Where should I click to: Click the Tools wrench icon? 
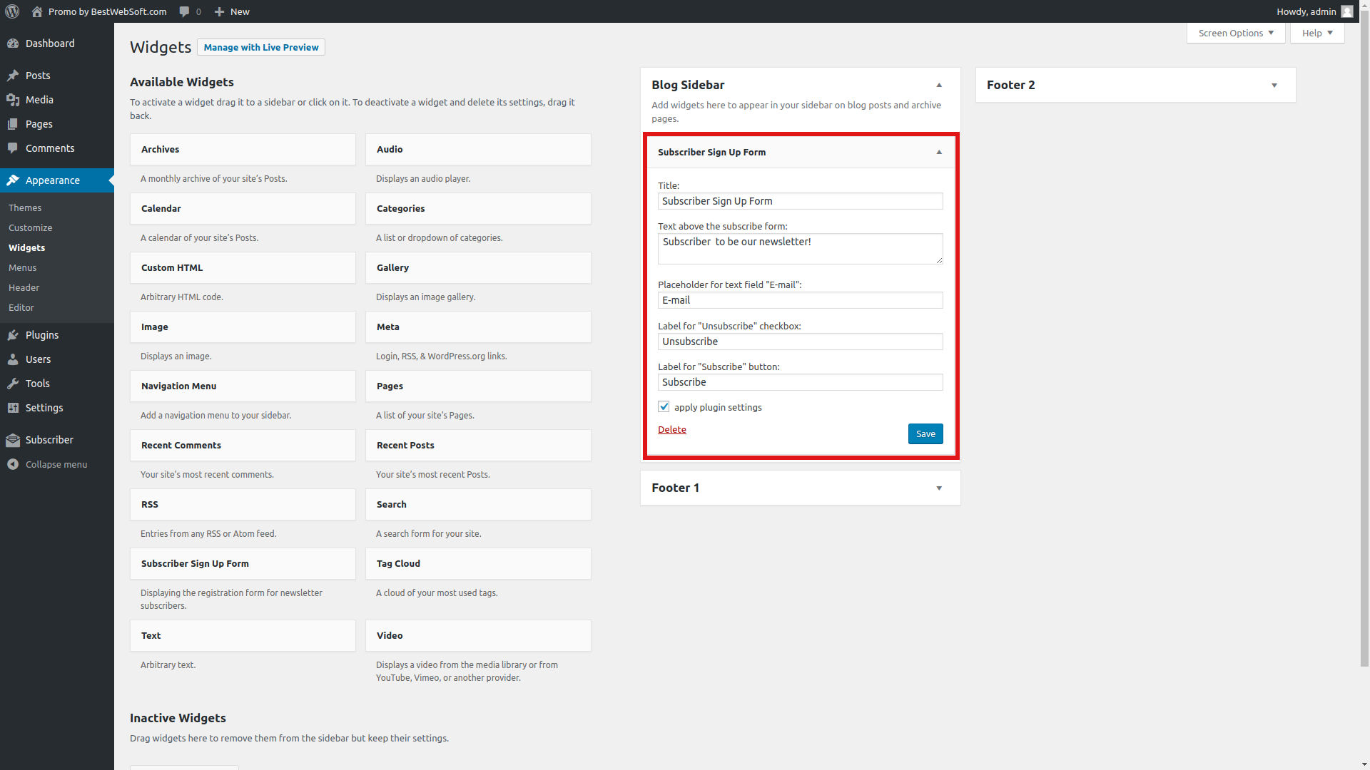tap(13, 384)
